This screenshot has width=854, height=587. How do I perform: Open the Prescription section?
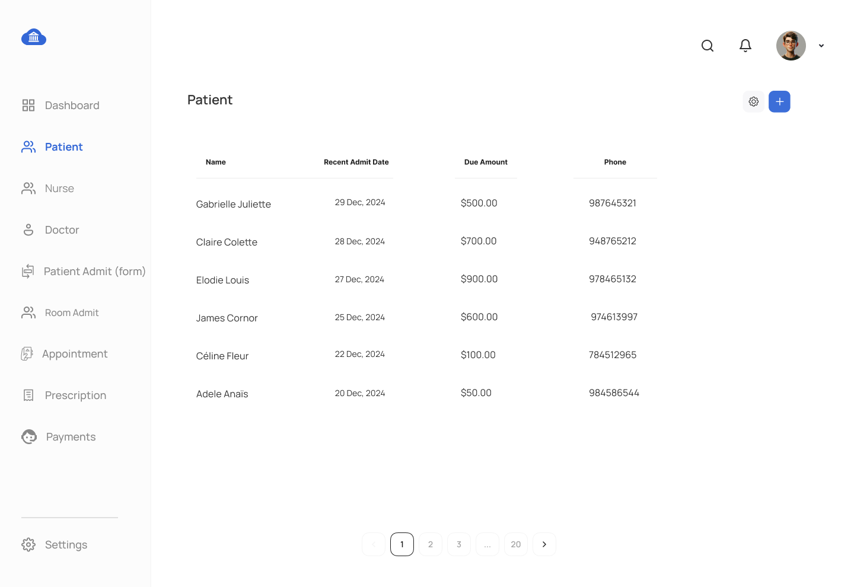64,395
